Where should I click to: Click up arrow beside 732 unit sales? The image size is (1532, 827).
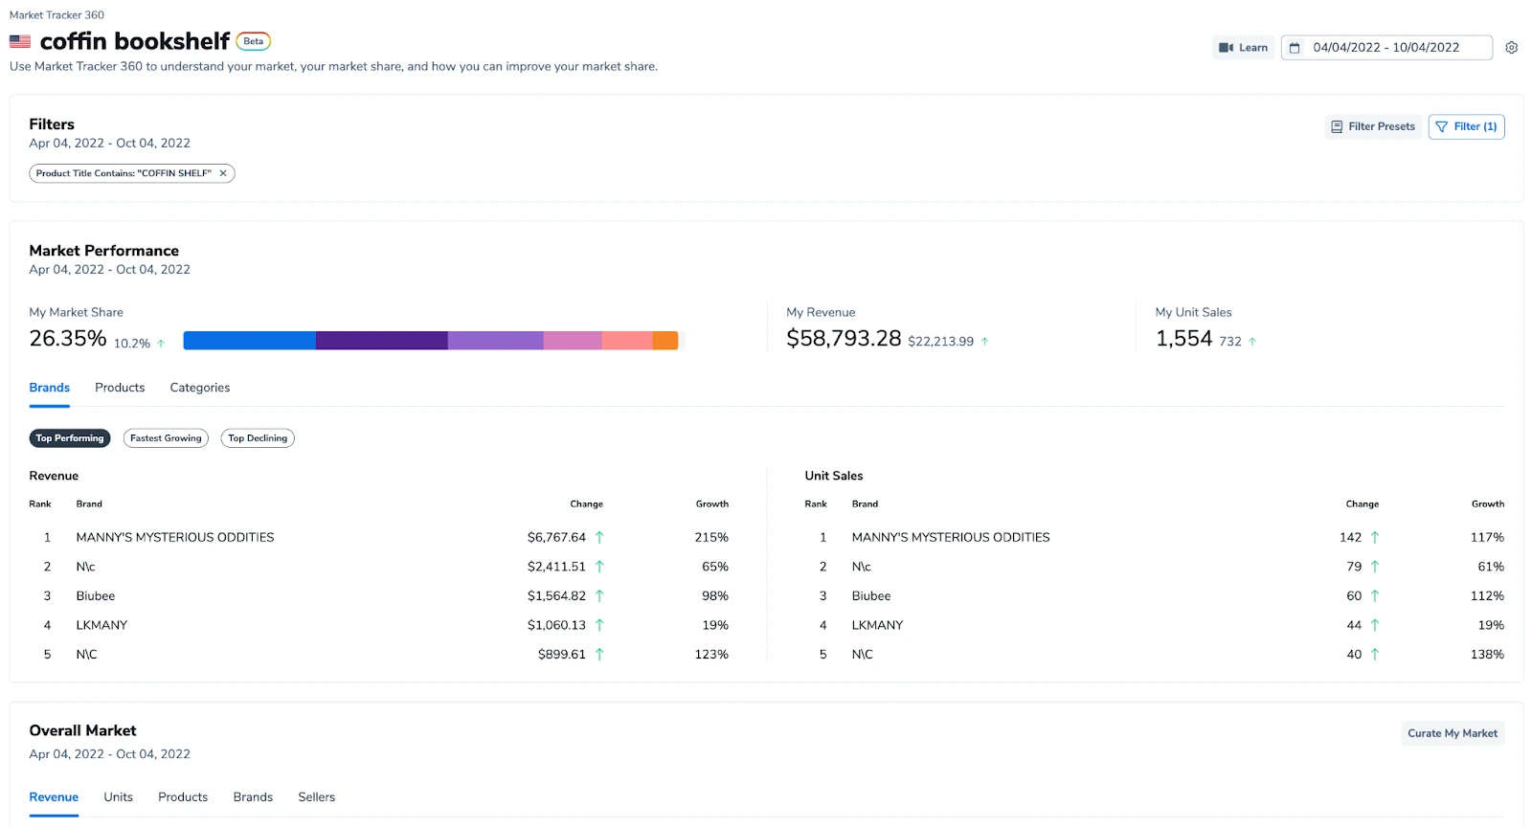1252,342
